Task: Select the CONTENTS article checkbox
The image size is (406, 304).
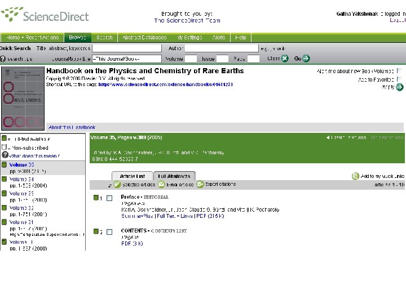Action: click(x=109, y=232)
